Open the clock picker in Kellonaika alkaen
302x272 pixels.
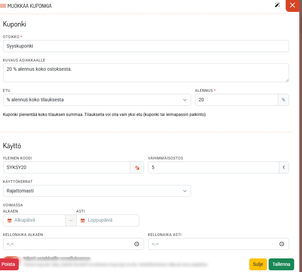137,244
